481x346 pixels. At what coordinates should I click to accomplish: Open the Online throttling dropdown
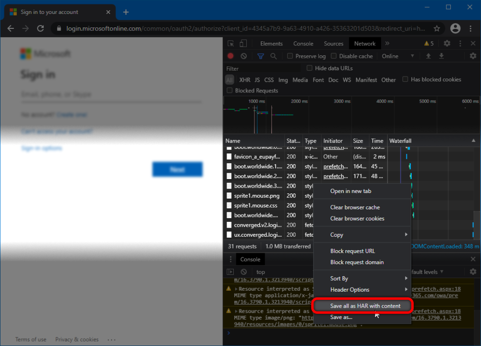tap(398, 56)
